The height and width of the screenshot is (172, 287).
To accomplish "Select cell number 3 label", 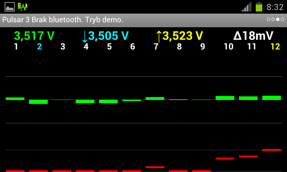I will coord(63,47).
